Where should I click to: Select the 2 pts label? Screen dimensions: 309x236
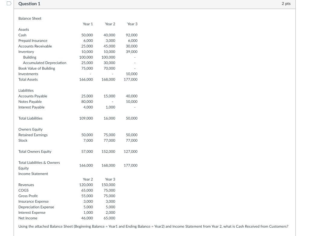[x=285, y=4]
